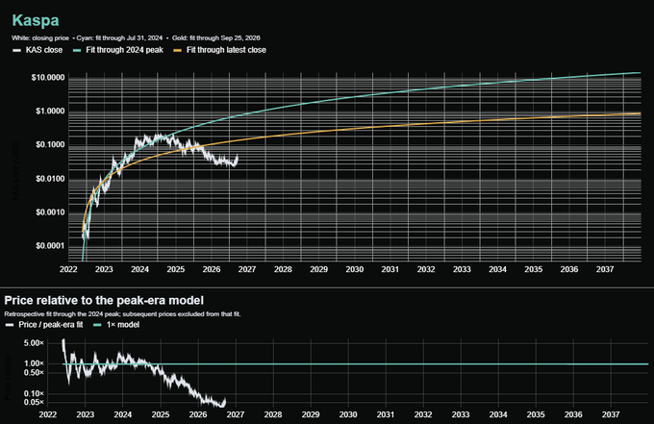This screenshot has width=654, height=424.
Task: Click 2027 on the lower ratio chart axis
Action: 236,414
